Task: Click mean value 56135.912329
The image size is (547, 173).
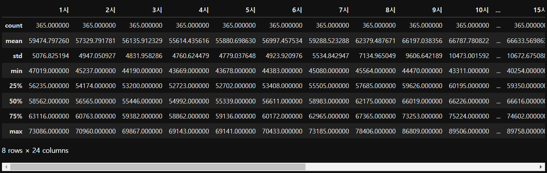Action: click(142, 41)
